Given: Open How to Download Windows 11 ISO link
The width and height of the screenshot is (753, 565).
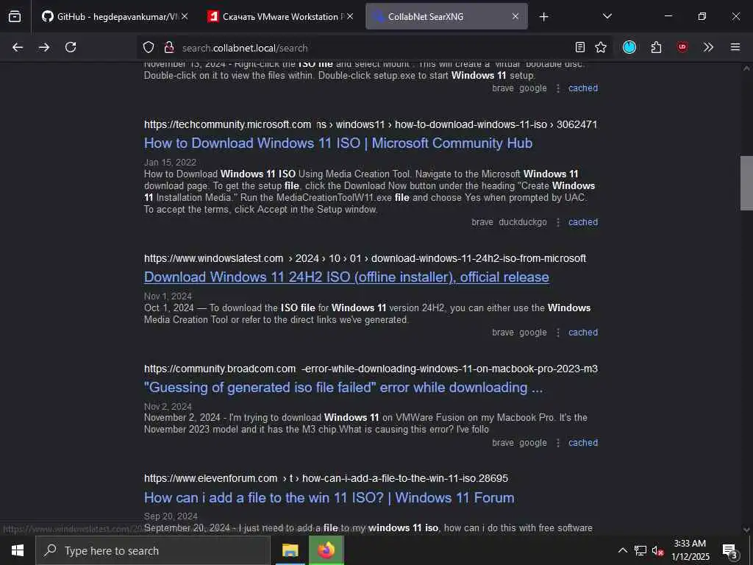Looking at the screenshot, I should 338,143.
